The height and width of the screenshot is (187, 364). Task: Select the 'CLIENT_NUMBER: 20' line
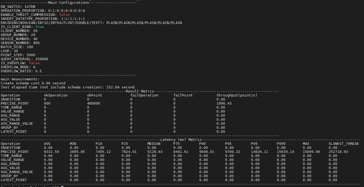coord(19,31)
